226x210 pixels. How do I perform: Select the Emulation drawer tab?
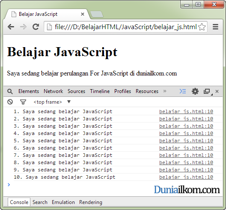tap(63, 202)
